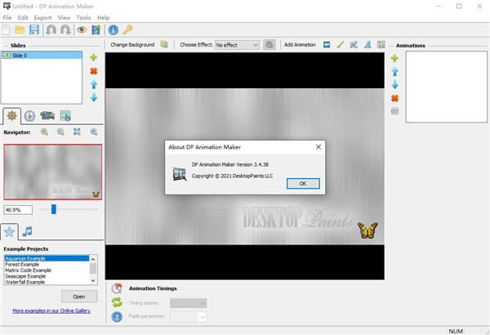Screen dimensions: 490x335
Task: Move slide up with blue arrow
Action: pos(93,84)
